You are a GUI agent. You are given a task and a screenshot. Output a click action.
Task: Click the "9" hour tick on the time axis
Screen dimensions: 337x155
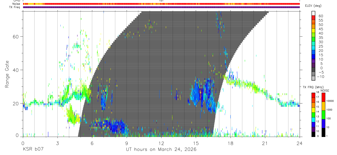127,143
